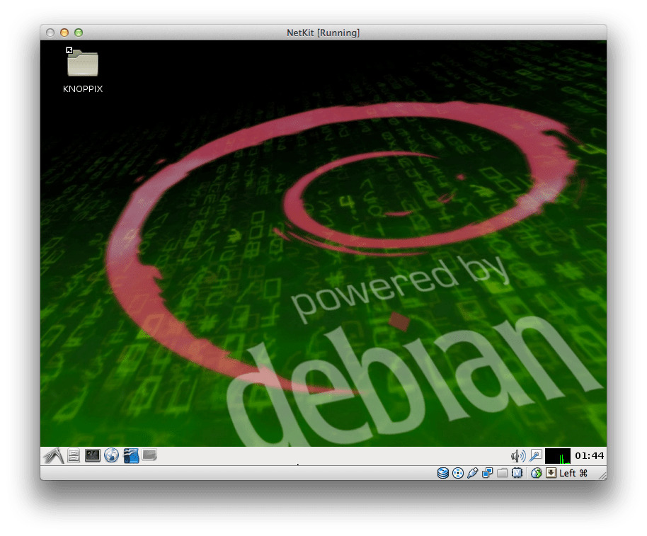Click the VirtualBox network adapters indicator
The image size is (647, 536).
click(487, 473)
